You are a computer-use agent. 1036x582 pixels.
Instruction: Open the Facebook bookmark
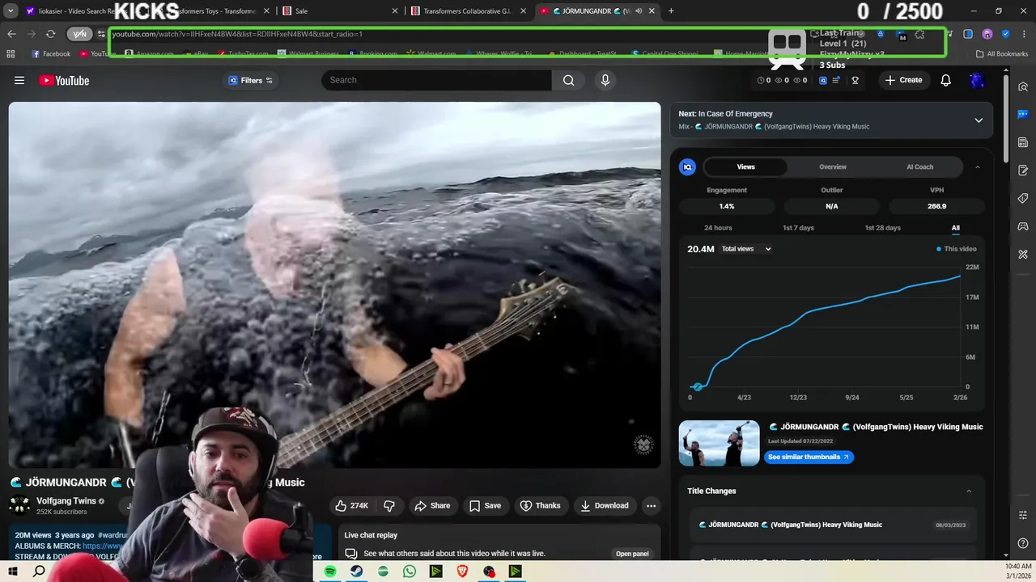(x=51, y=54)
